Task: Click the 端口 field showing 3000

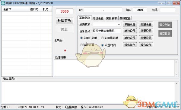Action: click(140, 10)
